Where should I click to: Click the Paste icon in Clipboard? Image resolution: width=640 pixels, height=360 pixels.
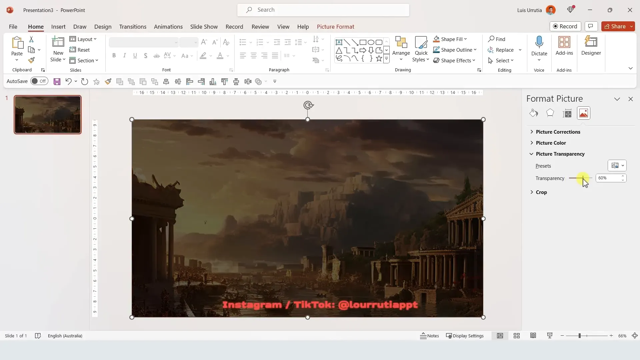17,43
